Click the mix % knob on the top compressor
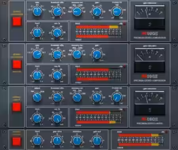 (x=57, y=33)
